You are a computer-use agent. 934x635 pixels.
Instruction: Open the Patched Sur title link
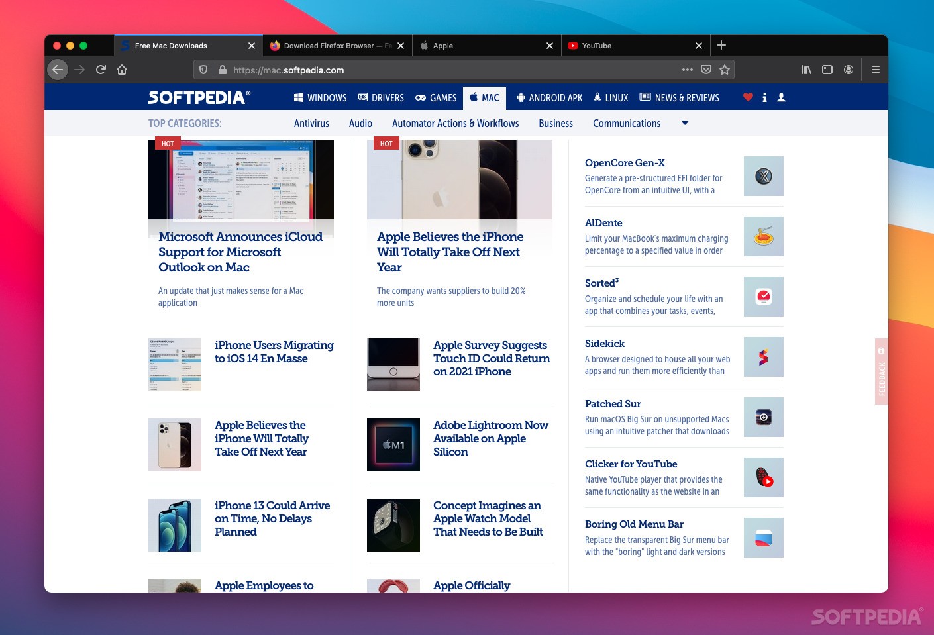point(613,404)
